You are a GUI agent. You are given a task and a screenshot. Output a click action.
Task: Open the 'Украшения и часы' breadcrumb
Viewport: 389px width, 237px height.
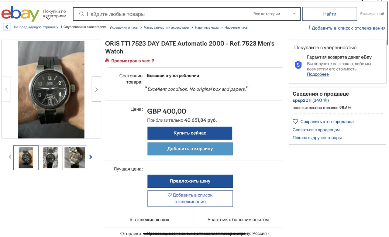124,27
